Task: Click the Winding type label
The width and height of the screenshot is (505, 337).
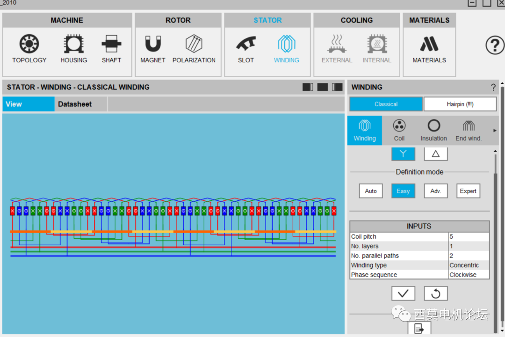Action: pyautogui.click(x=369, y=265)
